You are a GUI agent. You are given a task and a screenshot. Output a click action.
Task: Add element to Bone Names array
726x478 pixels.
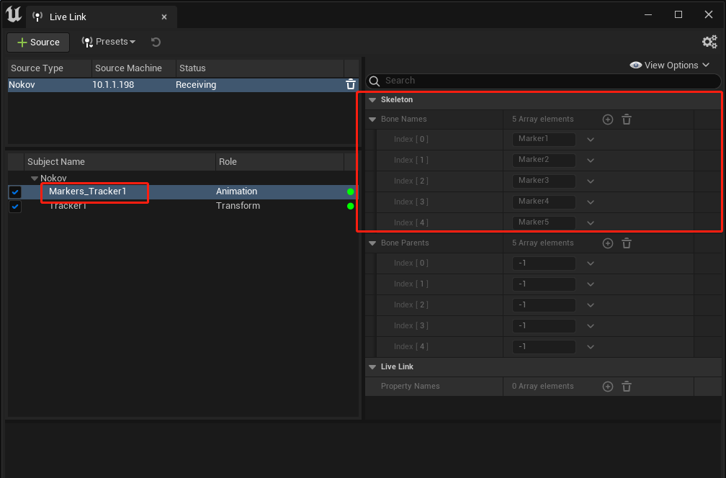click(608, 119)
